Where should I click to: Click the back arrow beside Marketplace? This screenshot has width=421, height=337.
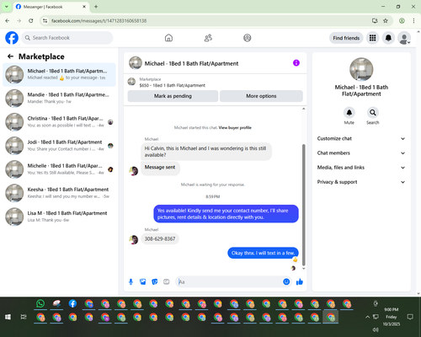pos(10,56)
